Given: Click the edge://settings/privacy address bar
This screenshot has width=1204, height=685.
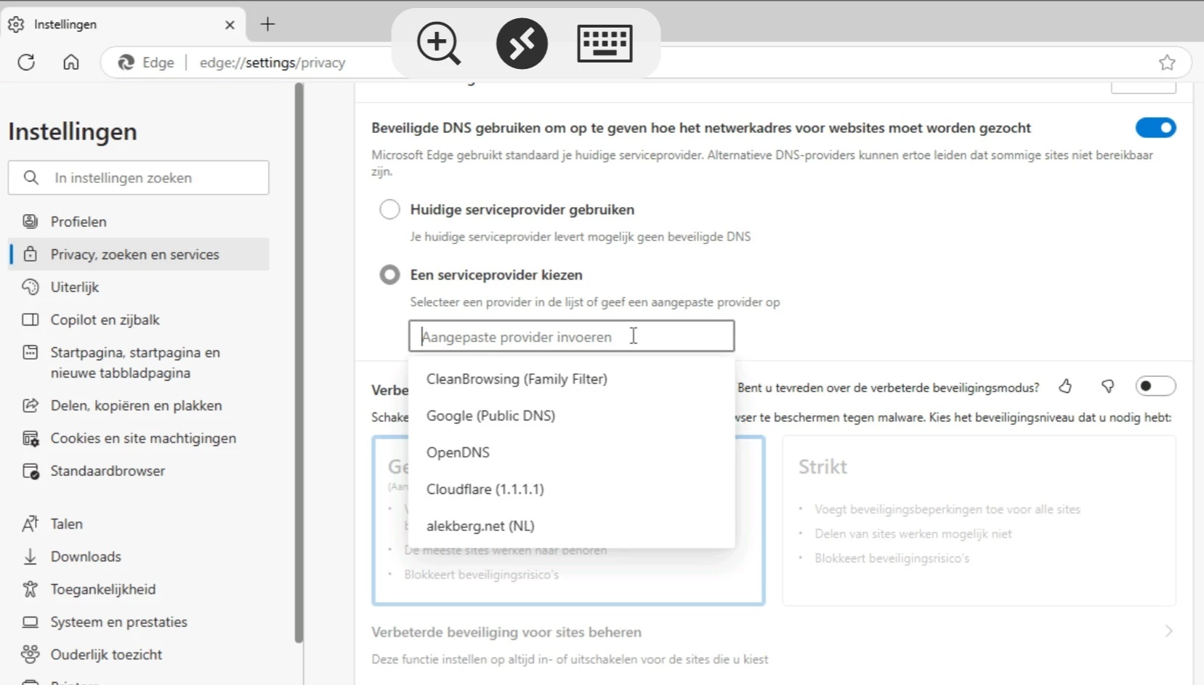Looking at the screenshot, I should click(x=647, y=62).
